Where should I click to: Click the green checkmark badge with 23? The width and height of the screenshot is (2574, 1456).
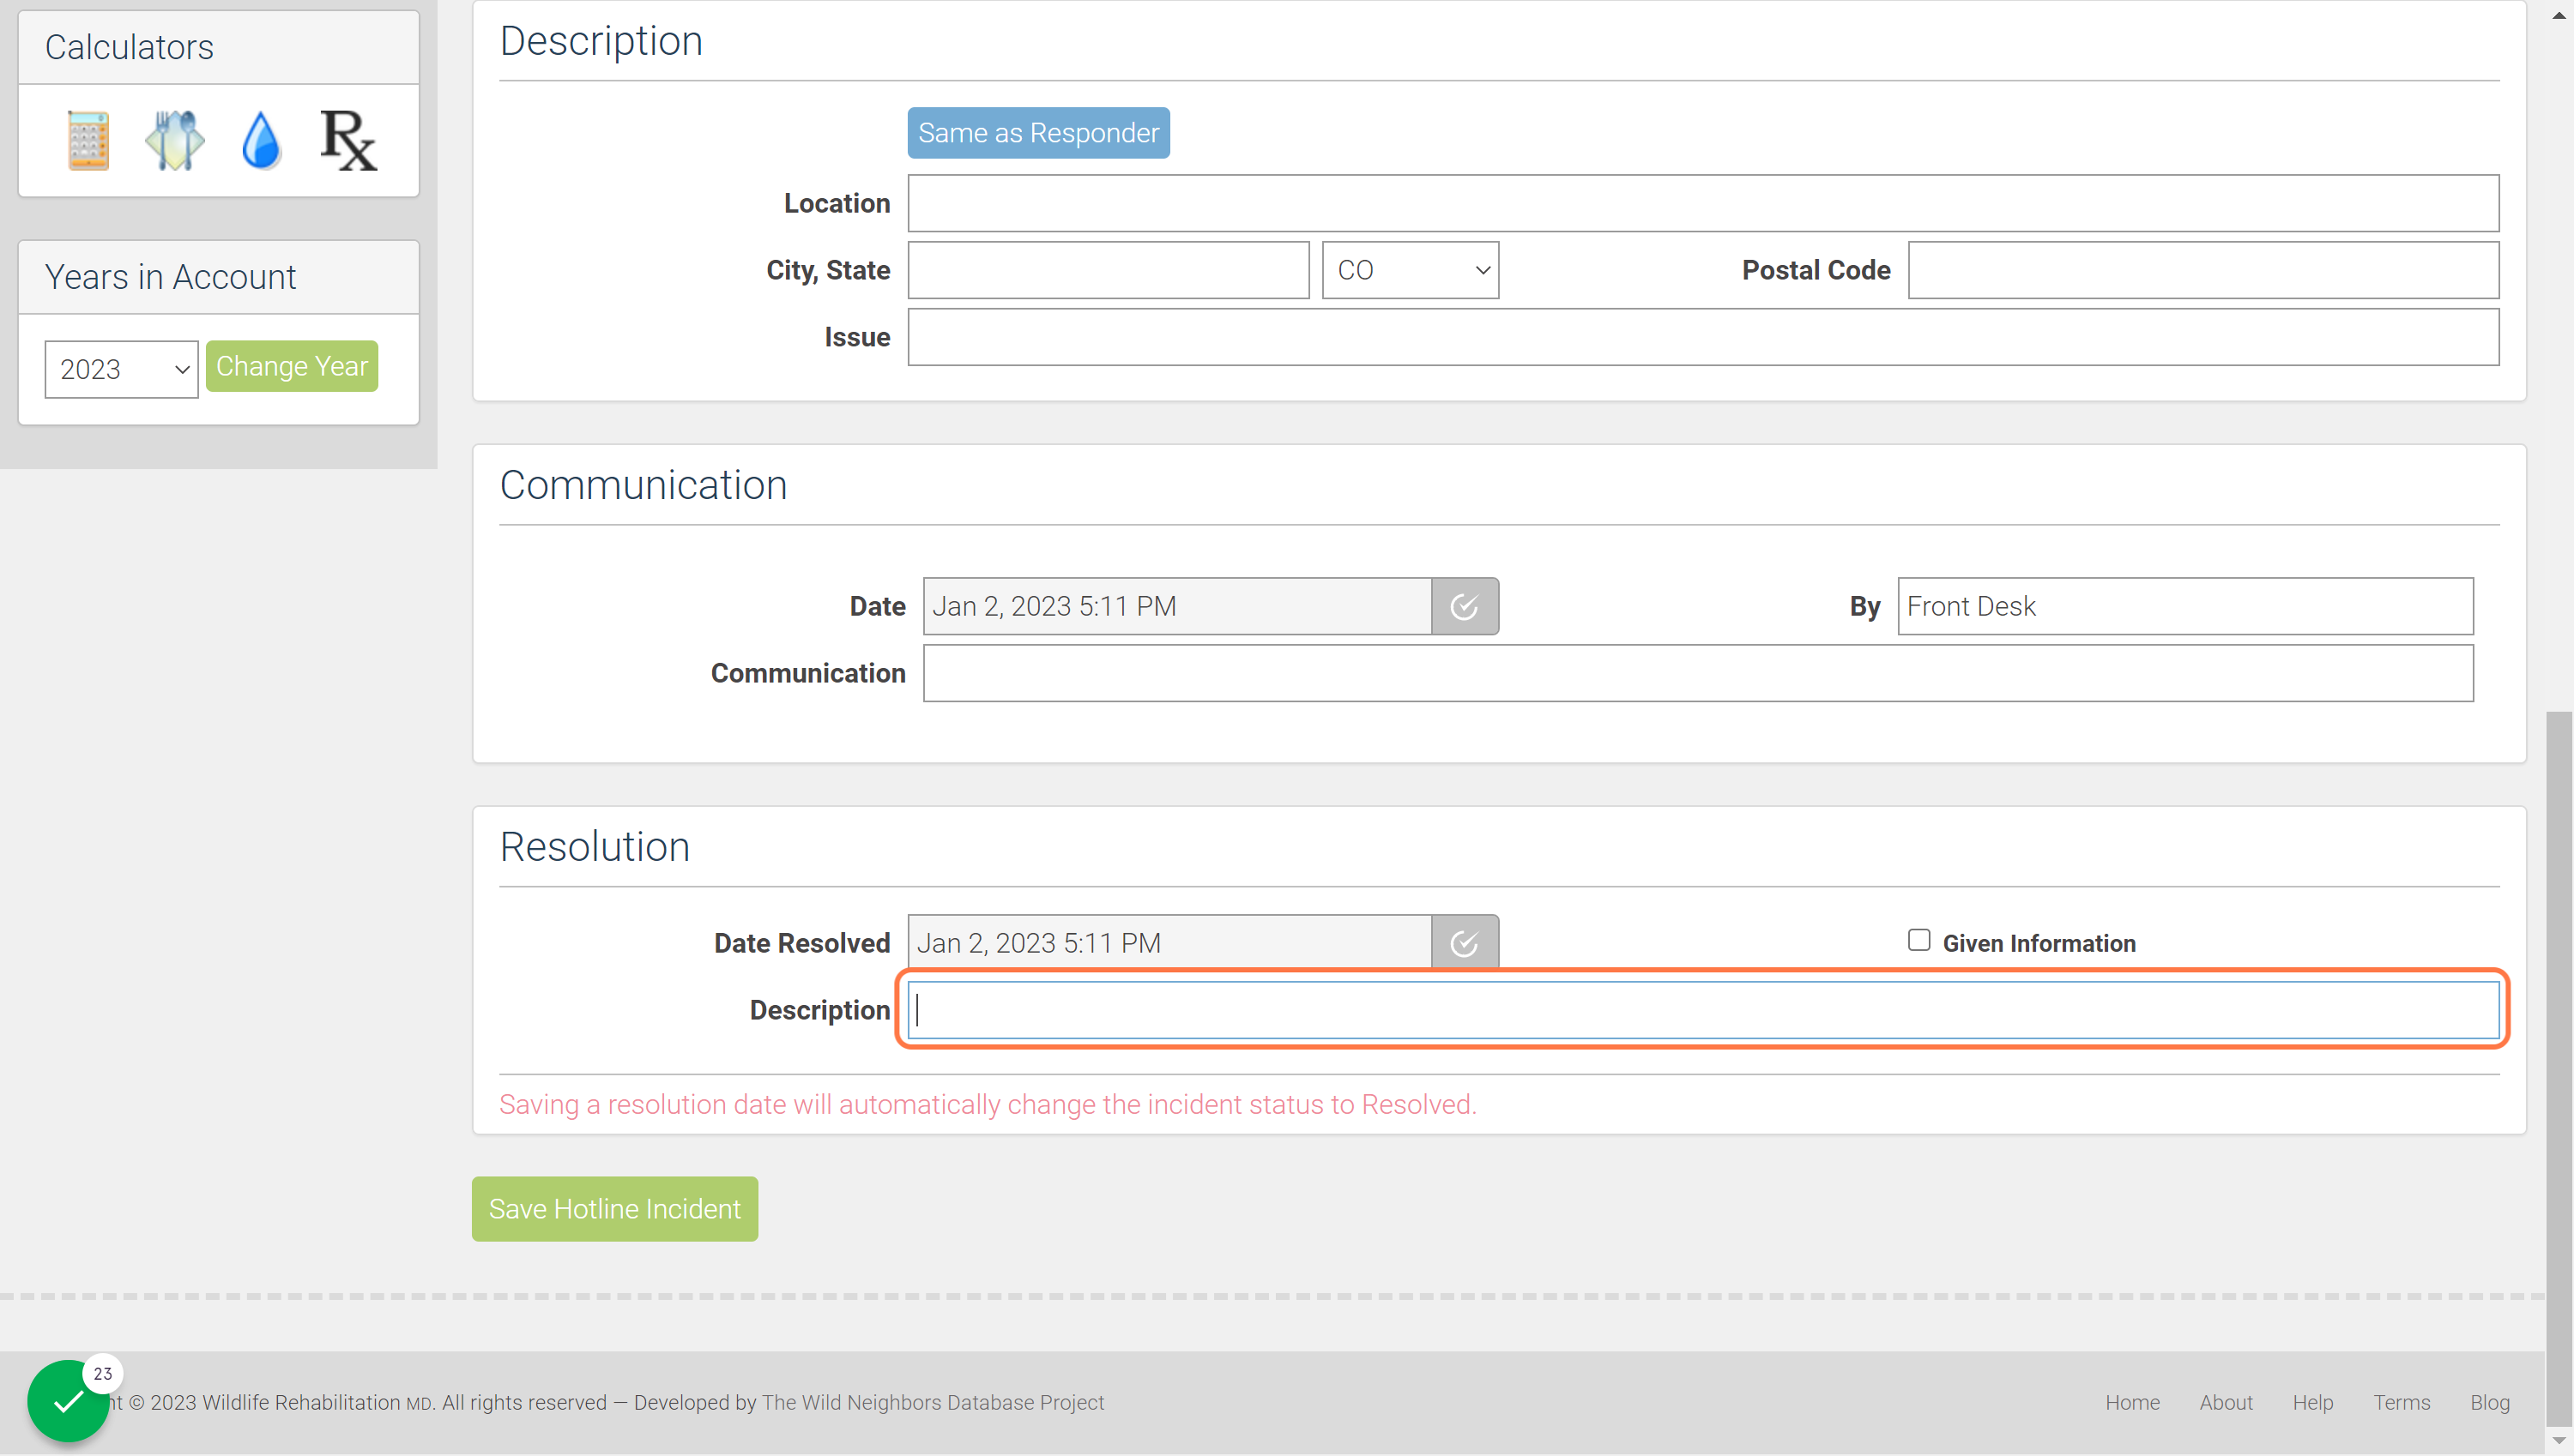click(x=68, y=1400)
